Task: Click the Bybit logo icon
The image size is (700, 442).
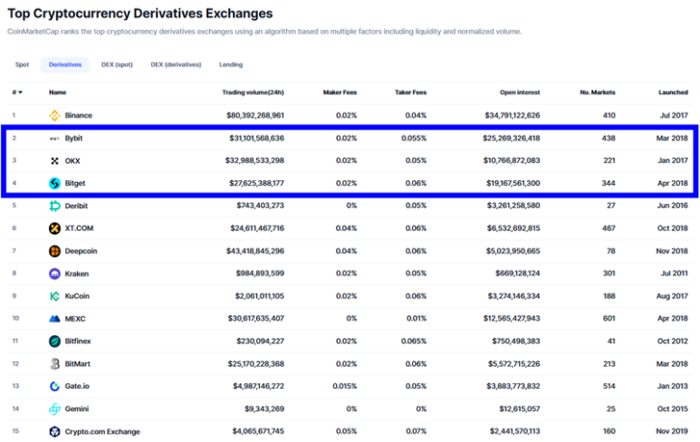Action: point(54,139)
